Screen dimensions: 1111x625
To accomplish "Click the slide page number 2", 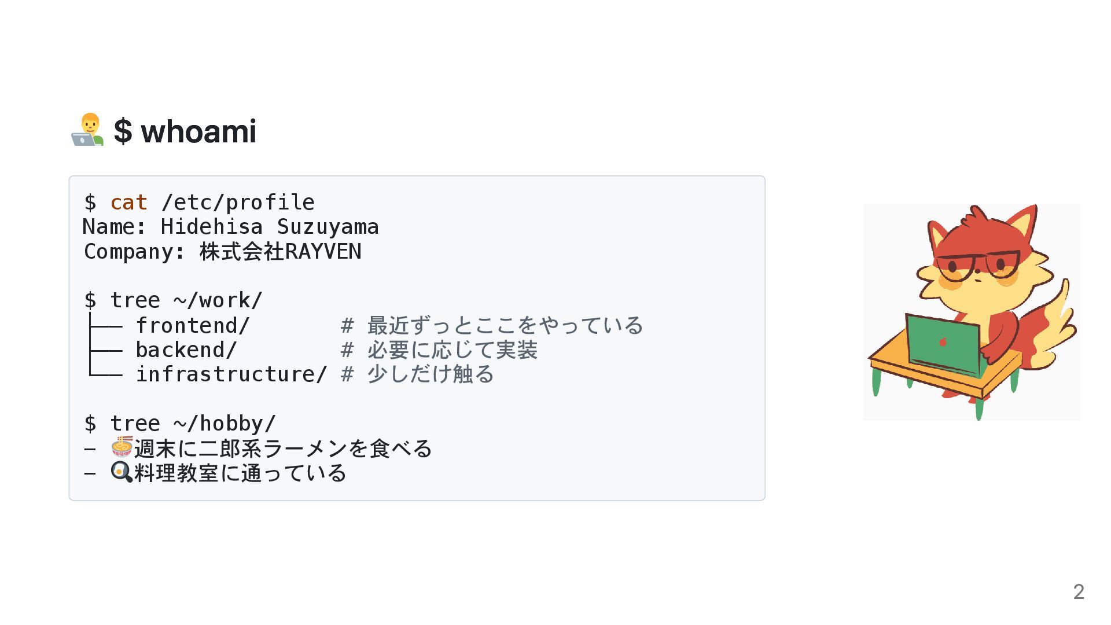I will [x=1079, y=591].
